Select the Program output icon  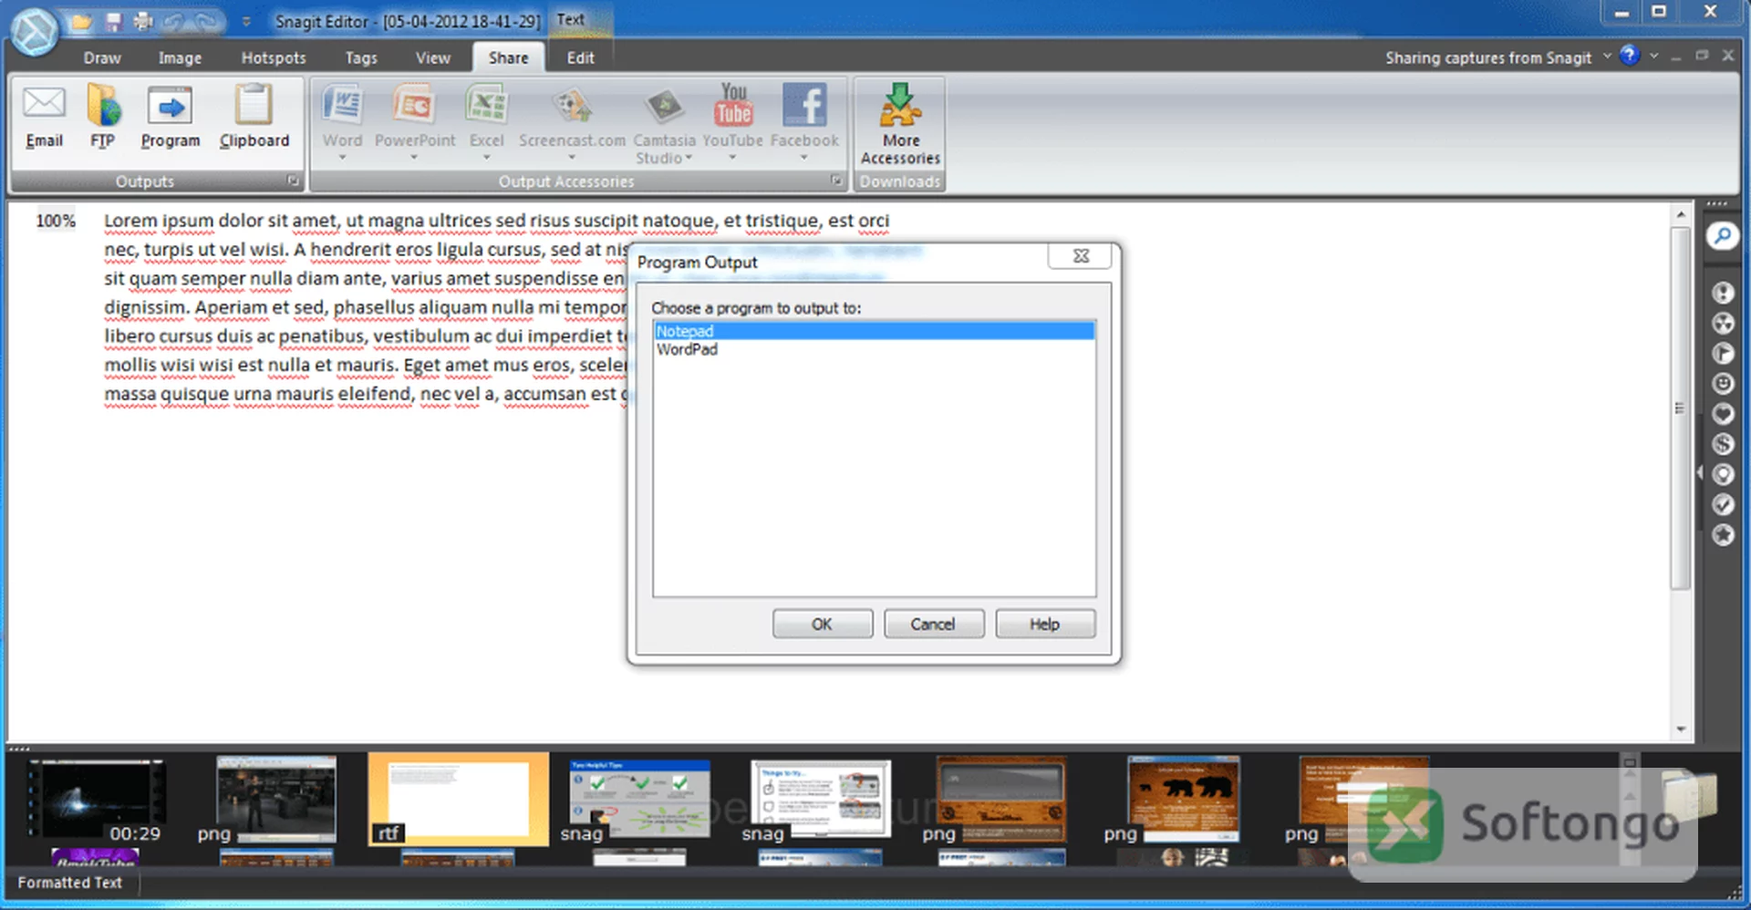(x=170, y=117)
